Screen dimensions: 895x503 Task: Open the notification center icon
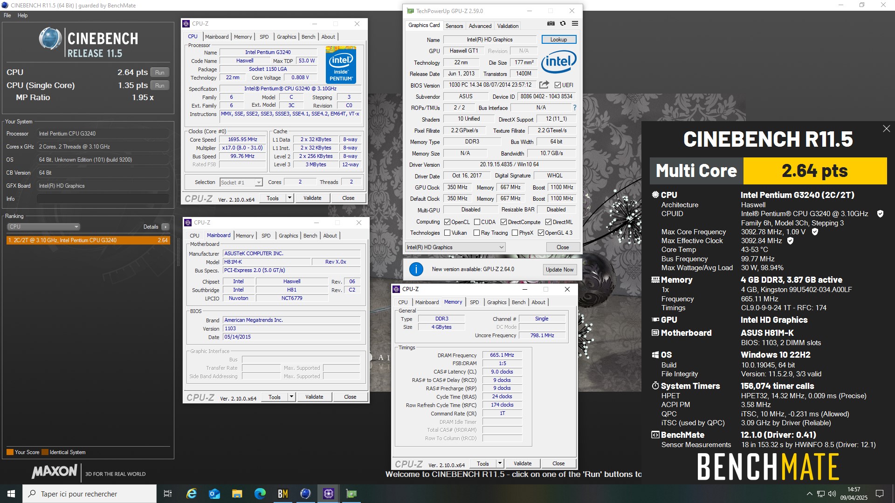coord(880,494)
